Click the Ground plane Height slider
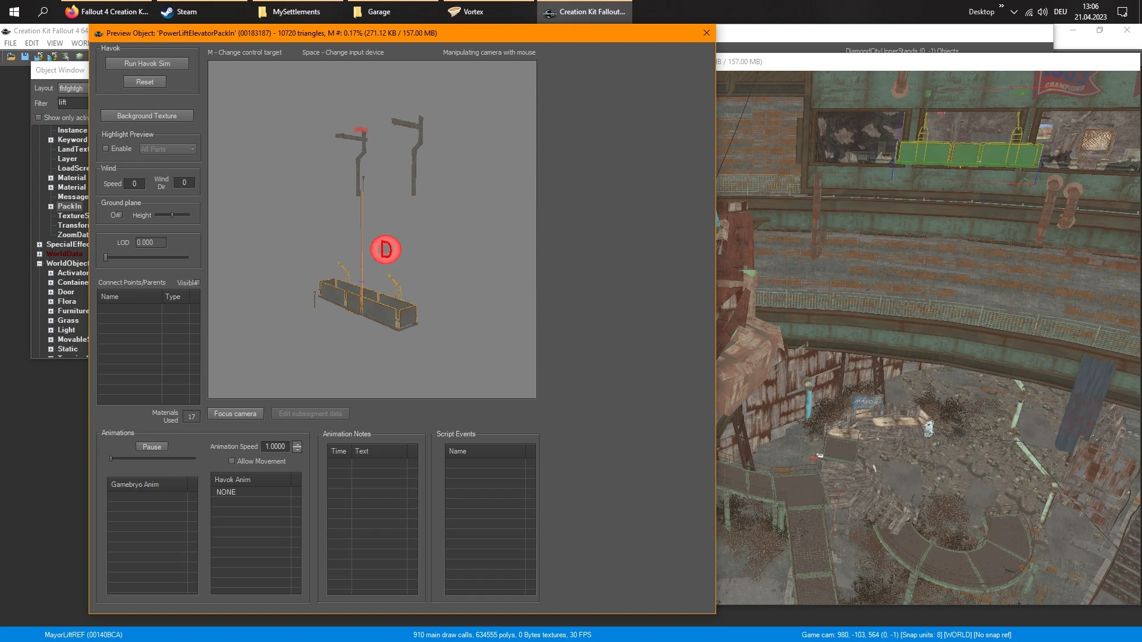Viewport: 1142px width, 642px height. 172,215
